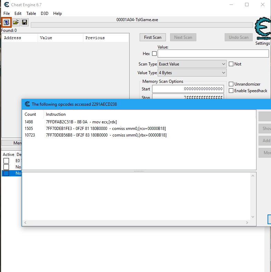Click the horizontal scroll right arrow
This screenshot has width=271, height=272.
[247, 222]
